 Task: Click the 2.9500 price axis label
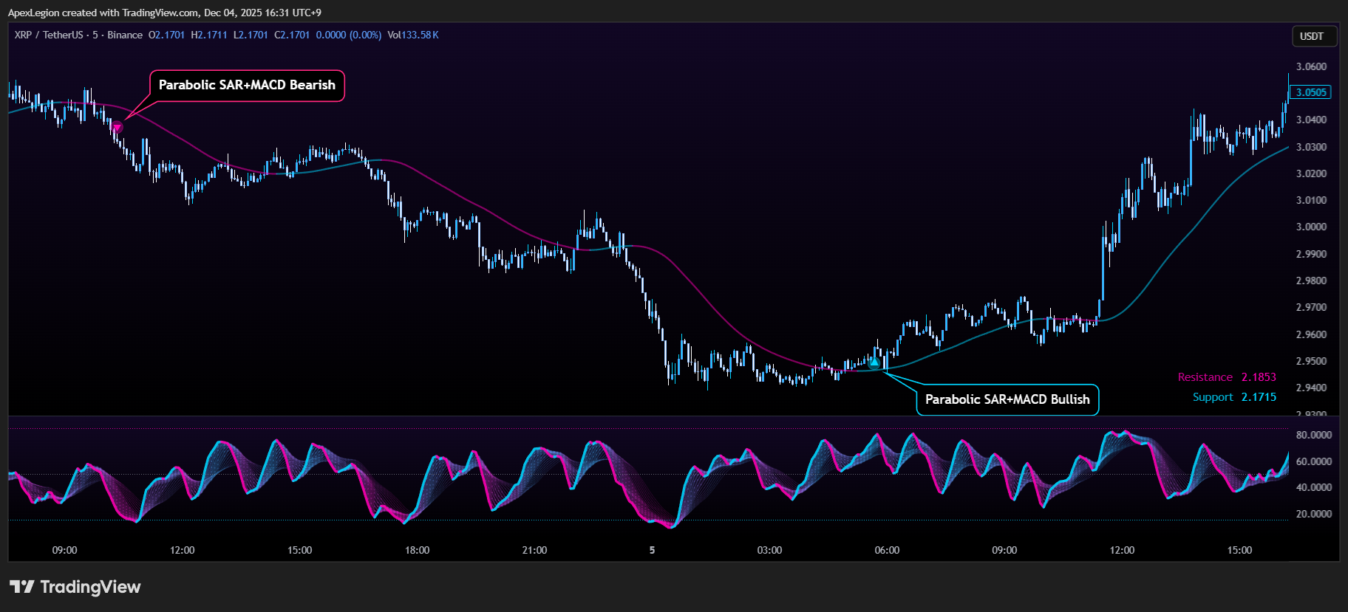pos(1312,361)
